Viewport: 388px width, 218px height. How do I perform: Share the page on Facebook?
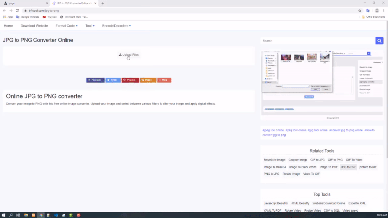coord(95,80)
